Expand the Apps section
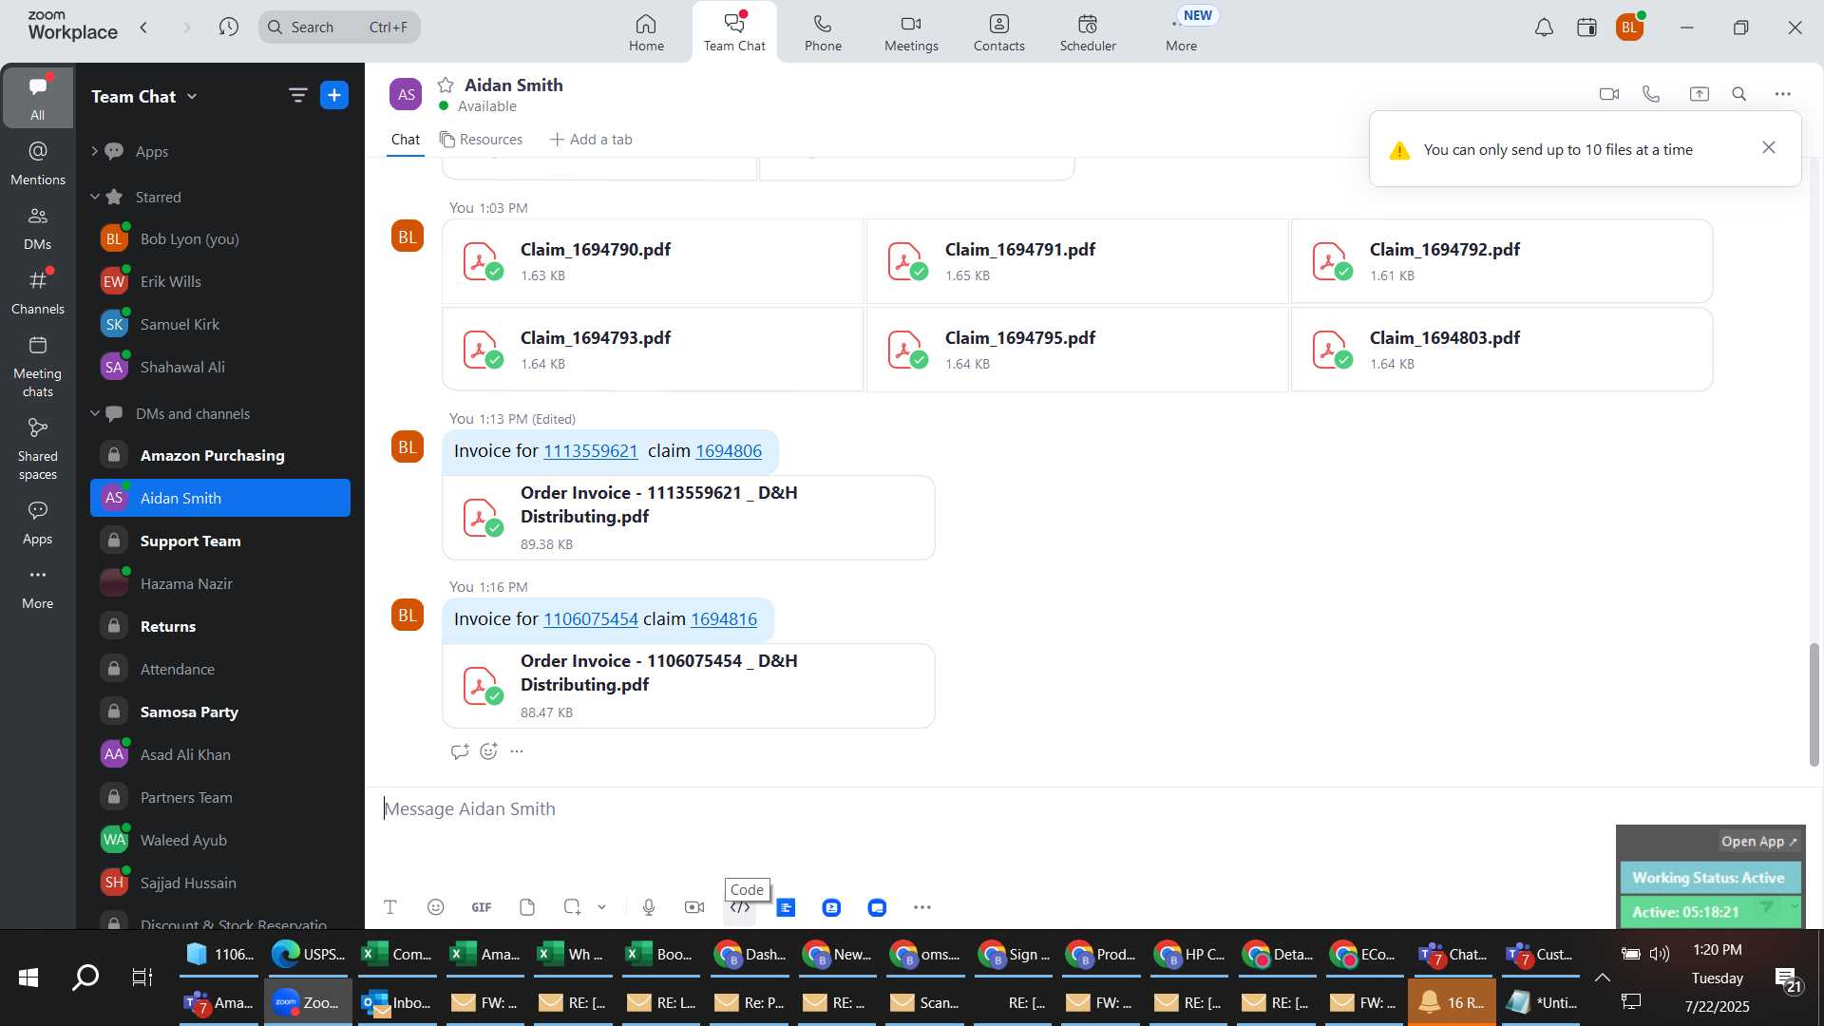The height and width of the screenshot is (1026, 1824). click(x=94, y=151)
